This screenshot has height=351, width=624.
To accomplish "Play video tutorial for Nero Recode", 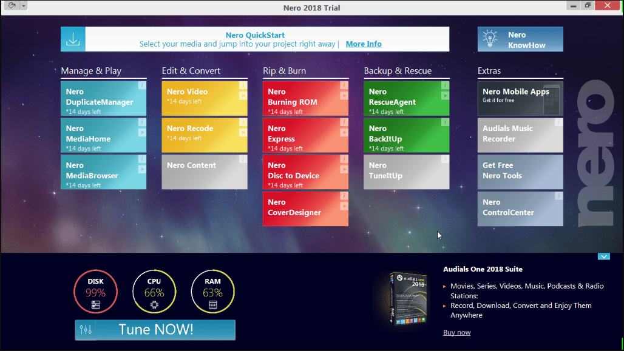I will click(x=243, y=132).
